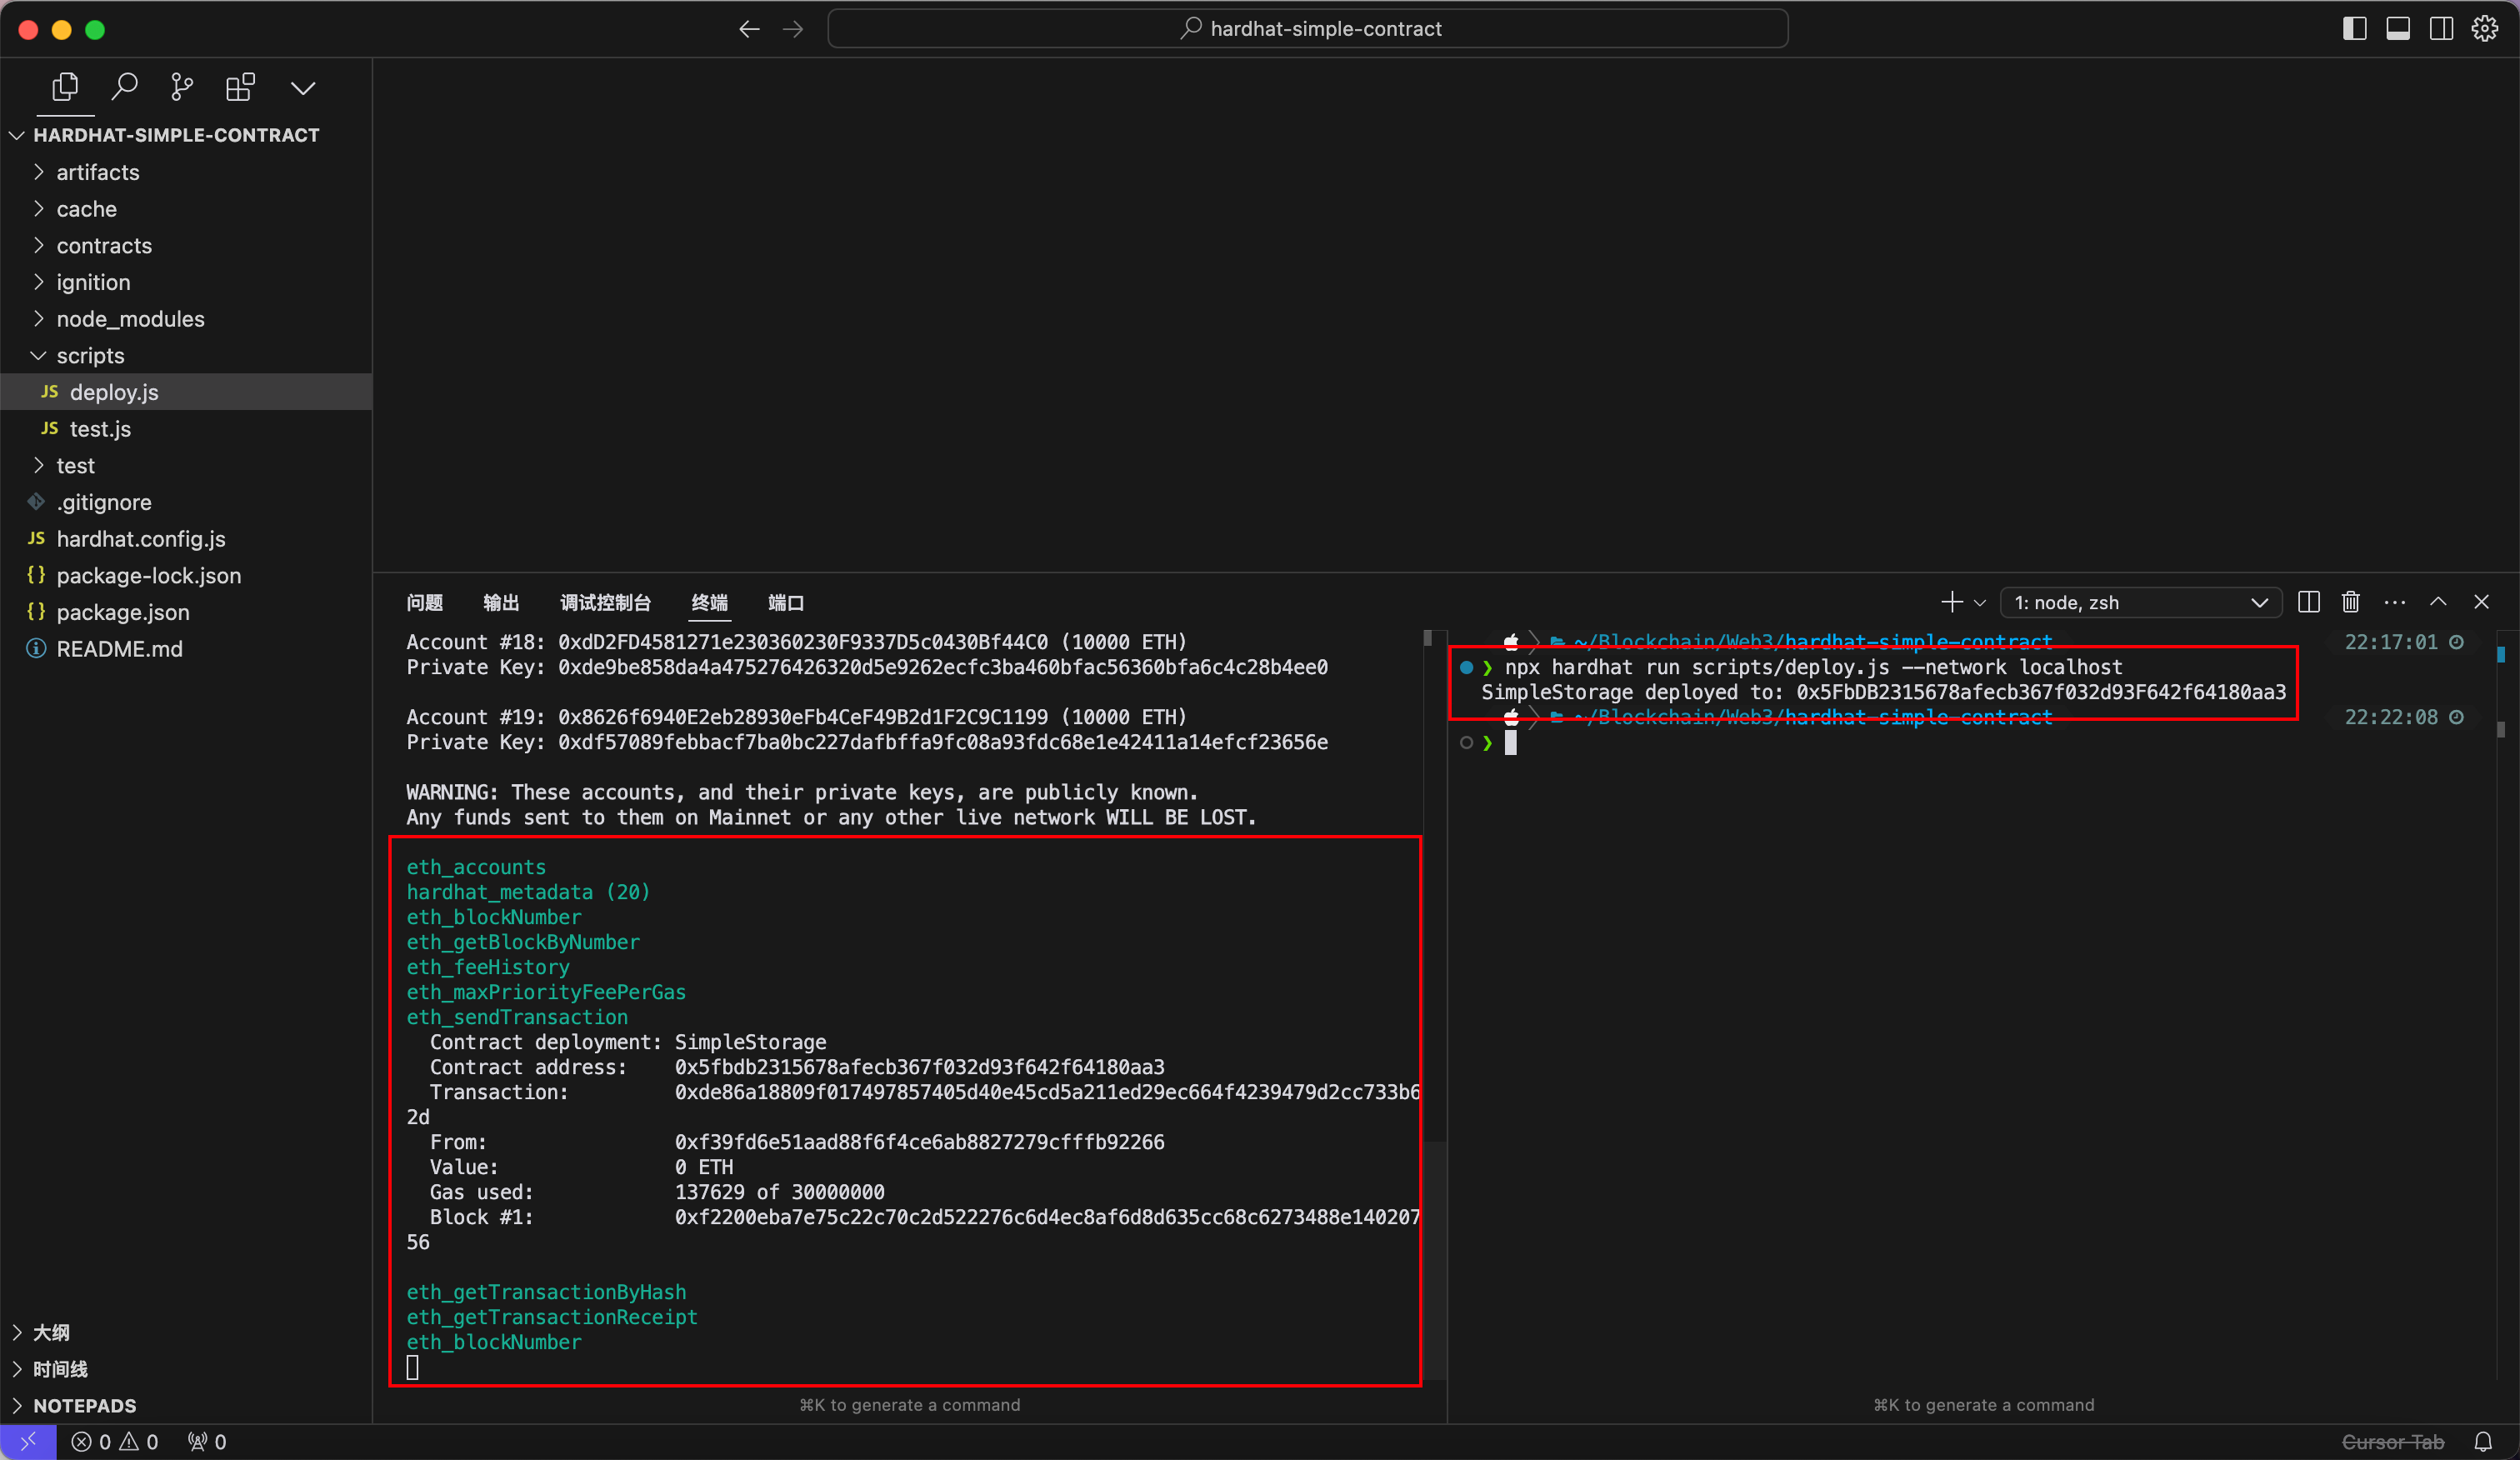Maximize the panel with up chevron

(2438, 602)
